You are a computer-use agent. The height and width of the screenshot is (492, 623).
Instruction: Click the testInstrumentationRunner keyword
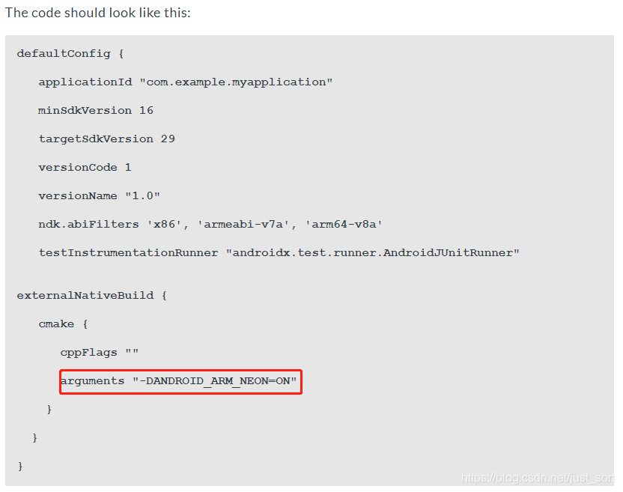[x=128, y=253]
